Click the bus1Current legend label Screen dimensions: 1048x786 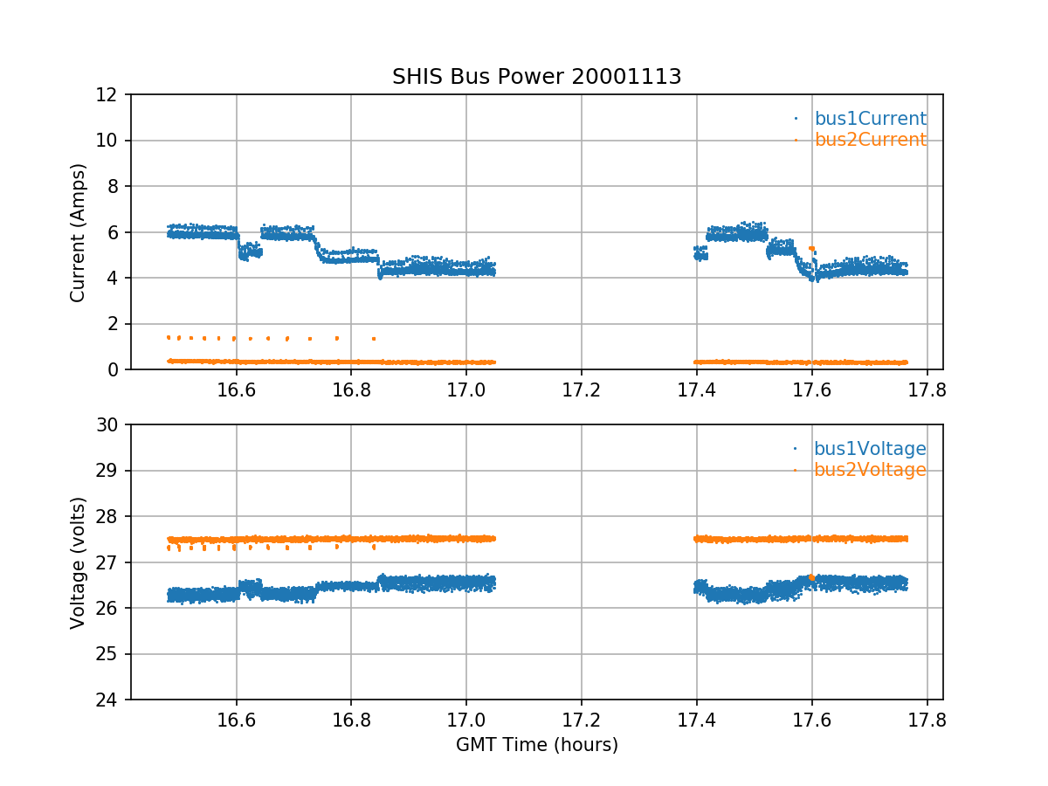[870, 119]
